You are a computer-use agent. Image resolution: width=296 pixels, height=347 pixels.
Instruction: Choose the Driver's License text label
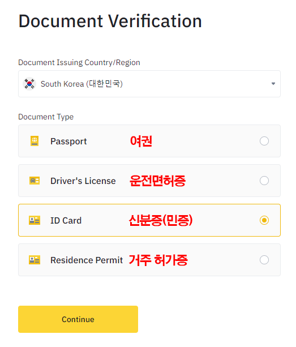point(83,181)
